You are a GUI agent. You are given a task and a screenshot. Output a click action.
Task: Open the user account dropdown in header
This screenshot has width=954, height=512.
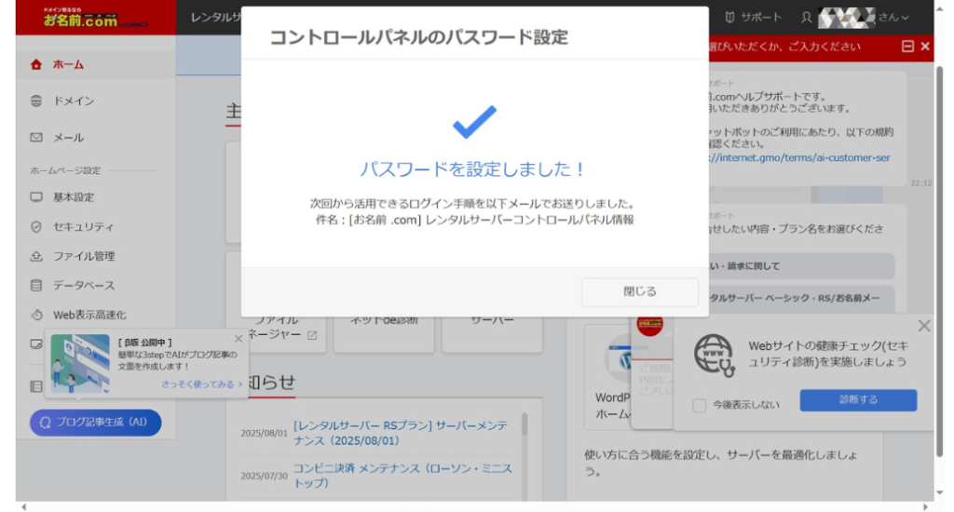[855, 18]
